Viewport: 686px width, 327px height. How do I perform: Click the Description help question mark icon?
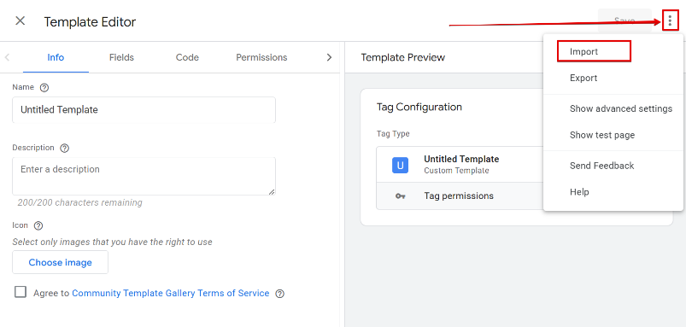(64, 148)
